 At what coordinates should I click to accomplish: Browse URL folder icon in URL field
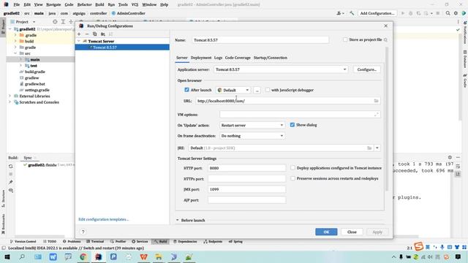coord(376,101)
